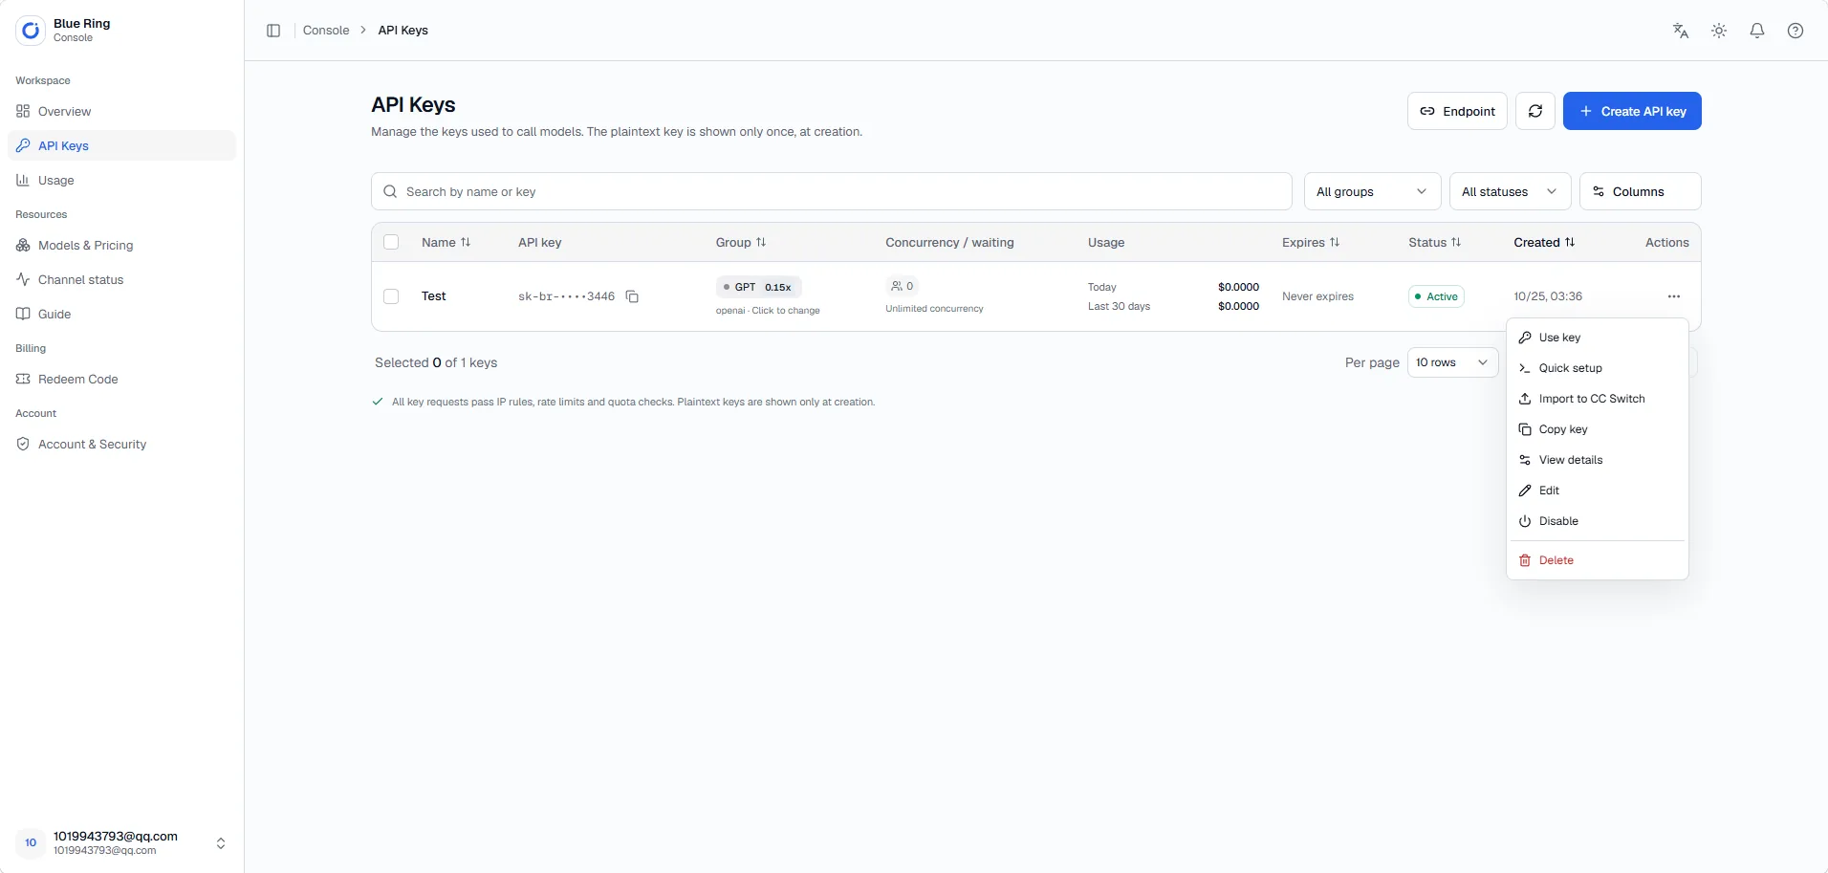Screen dimensions: 1828x873
Task: Go to Console breadcrumb link
Action: (x=326, y=31)
